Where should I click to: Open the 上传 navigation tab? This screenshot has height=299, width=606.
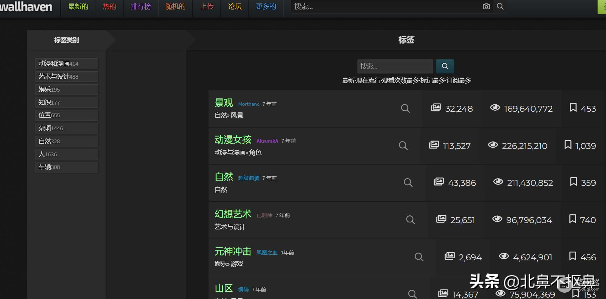pos(207,7)
